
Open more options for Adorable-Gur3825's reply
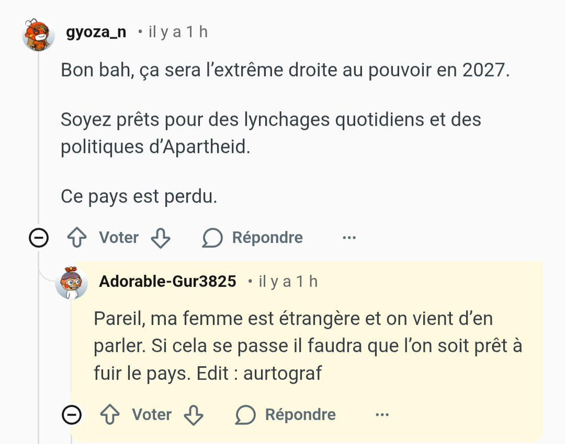382,415
